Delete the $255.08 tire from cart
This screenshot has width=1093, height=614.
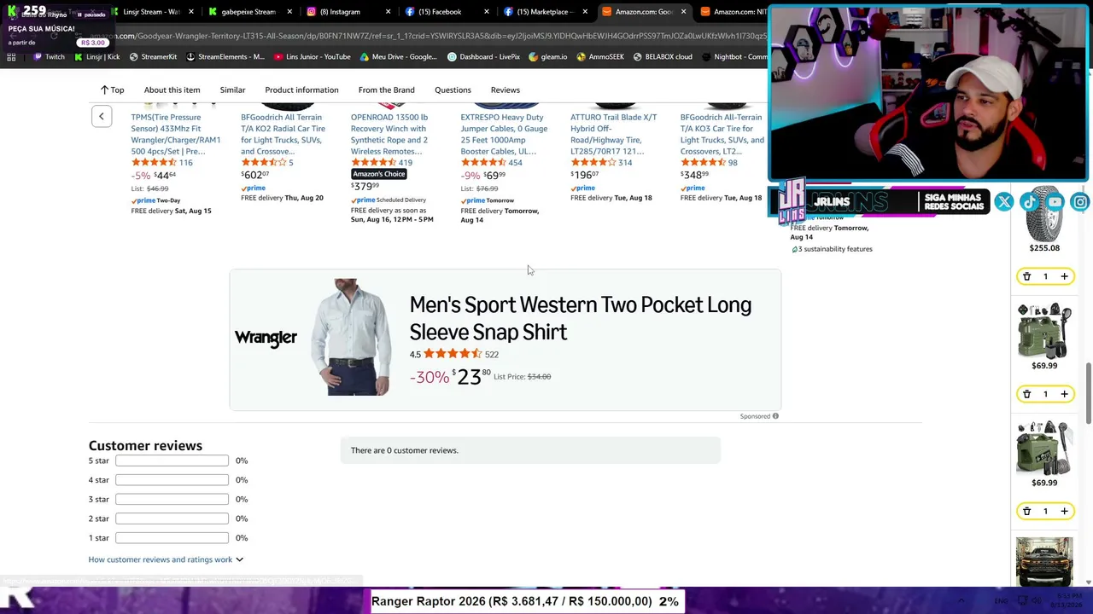pyautogui.click(x=1026, y=276)
